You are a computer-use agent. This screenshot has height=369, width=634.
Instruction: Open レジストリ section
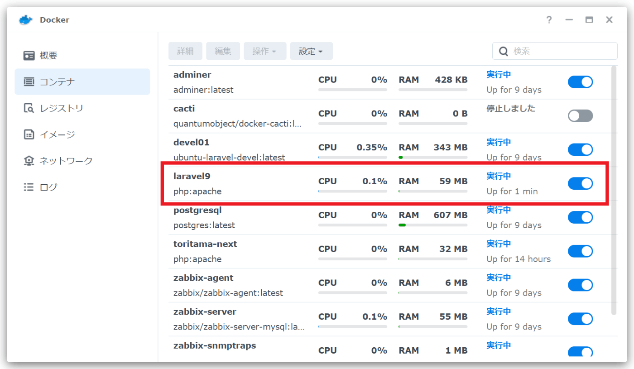(x=82, y=108)
